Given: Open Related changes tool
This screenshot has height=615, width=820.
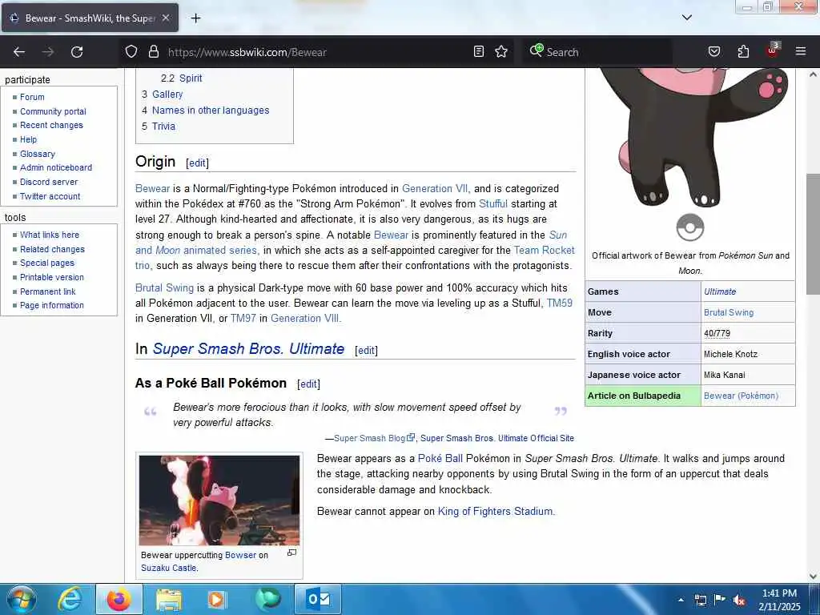Looking at the screenshot, I should click(x=52, y=250).
